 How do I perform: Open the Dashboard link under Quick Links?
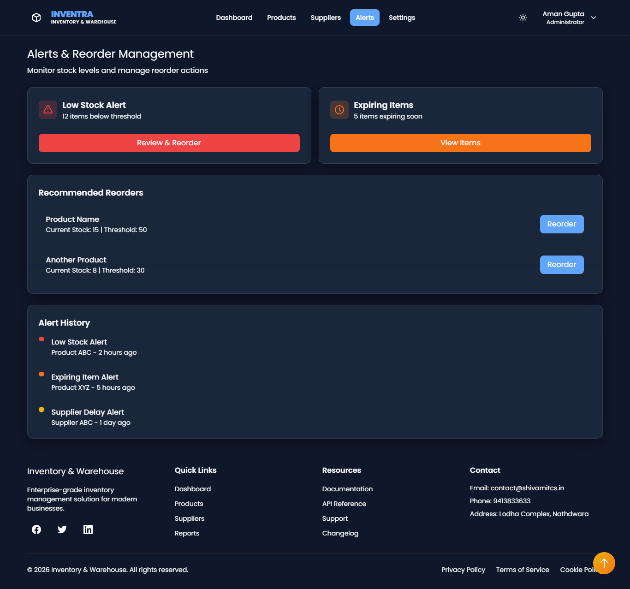point(193,489)
